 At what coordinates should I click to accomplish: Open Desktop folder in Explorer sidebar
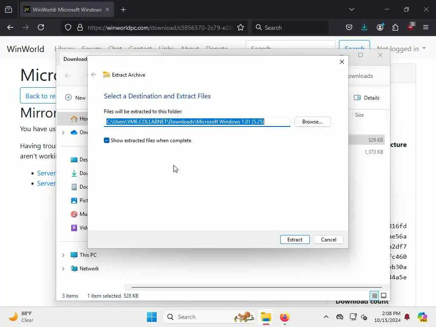point(79,160)
